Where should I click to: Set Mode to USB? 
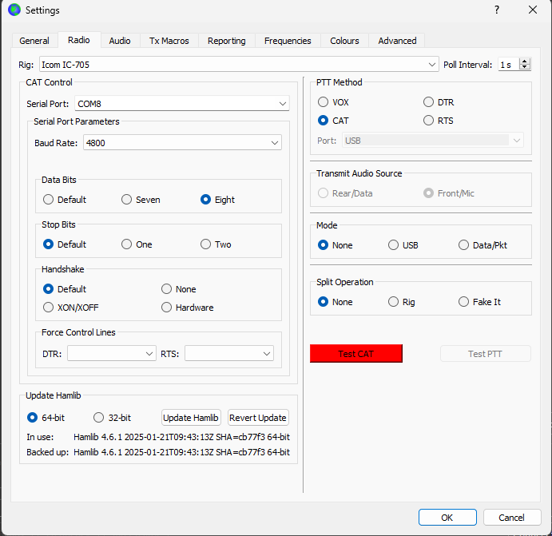(403, 245)
